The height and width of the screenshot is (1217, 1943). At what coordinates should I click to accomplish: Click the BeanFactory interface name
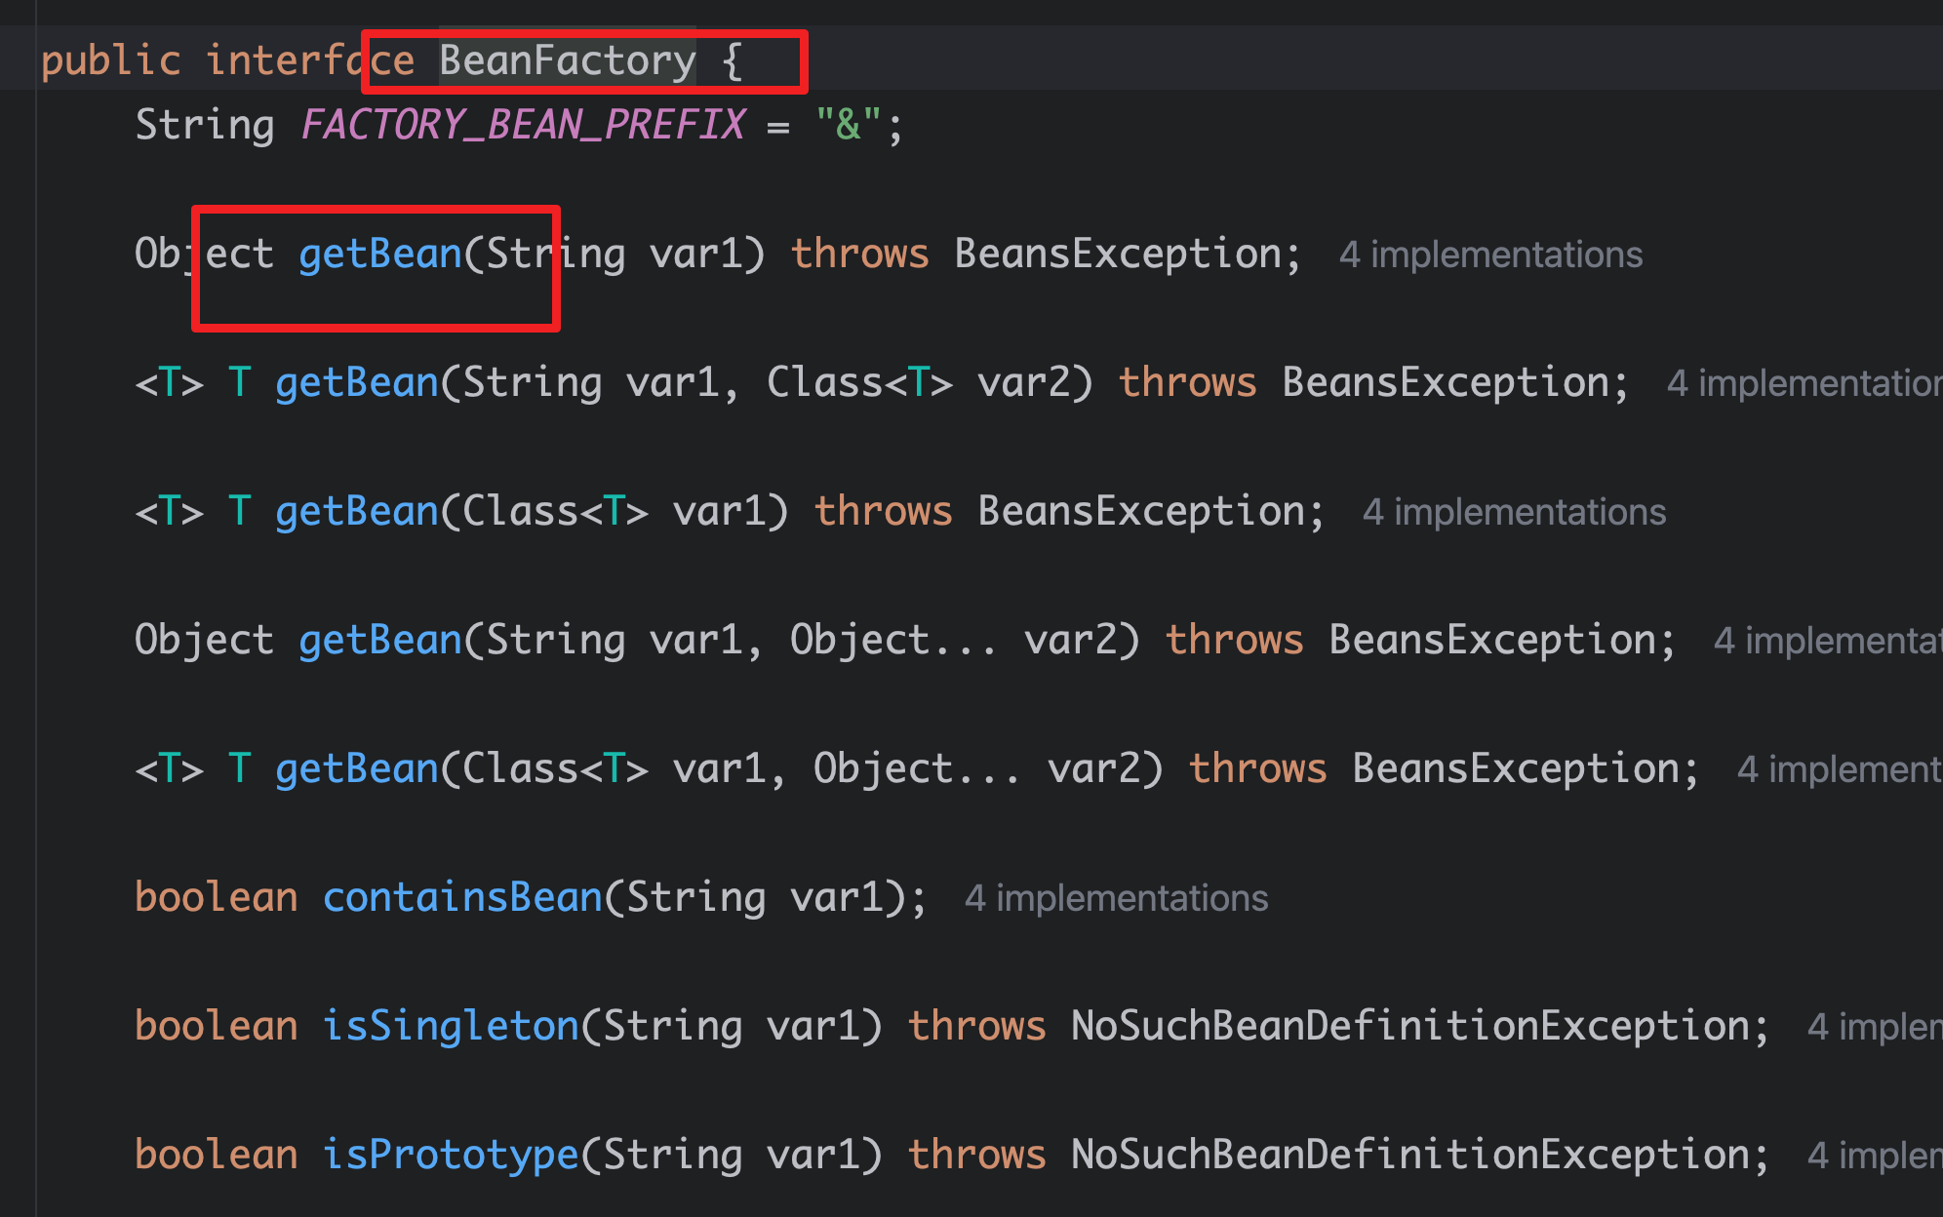[567, 60]
